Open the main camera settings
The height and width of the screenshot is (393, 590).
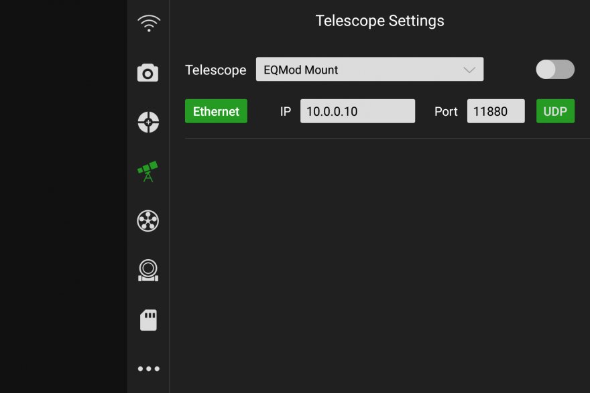147,73
